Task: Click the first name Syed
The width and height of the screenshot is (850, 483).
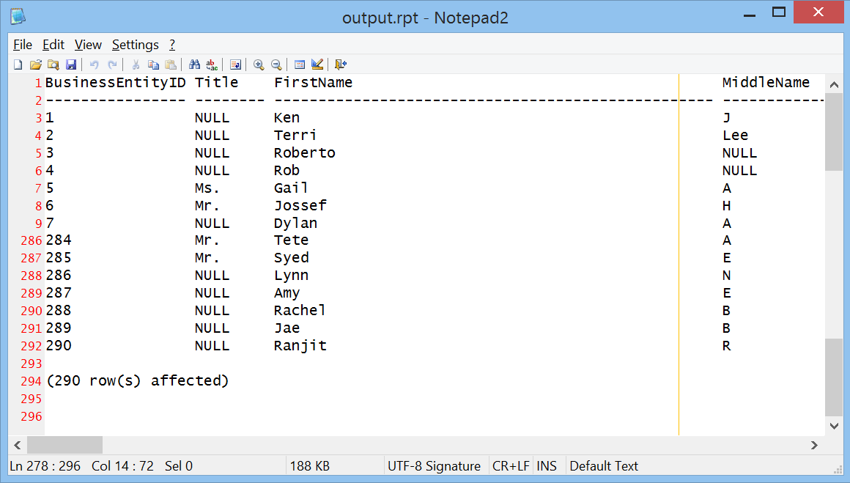Action: tap(291, 258)
